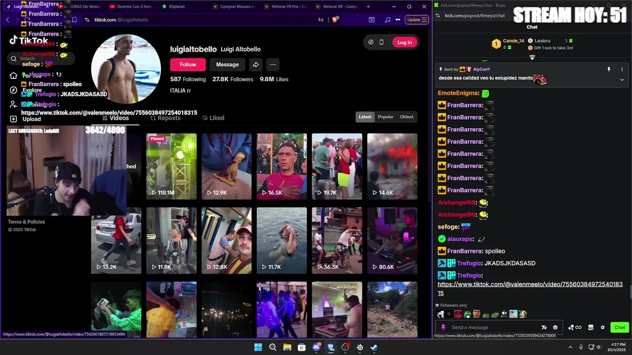The height and width of the screenshot is (355, 632).
Task: Expand the pinned message chevron
Action: pyautogui.click(x=622, y=80)
